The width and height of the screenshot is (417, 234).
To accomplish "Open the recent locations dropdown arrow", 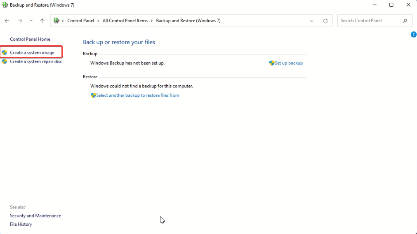I will point(31,21).
